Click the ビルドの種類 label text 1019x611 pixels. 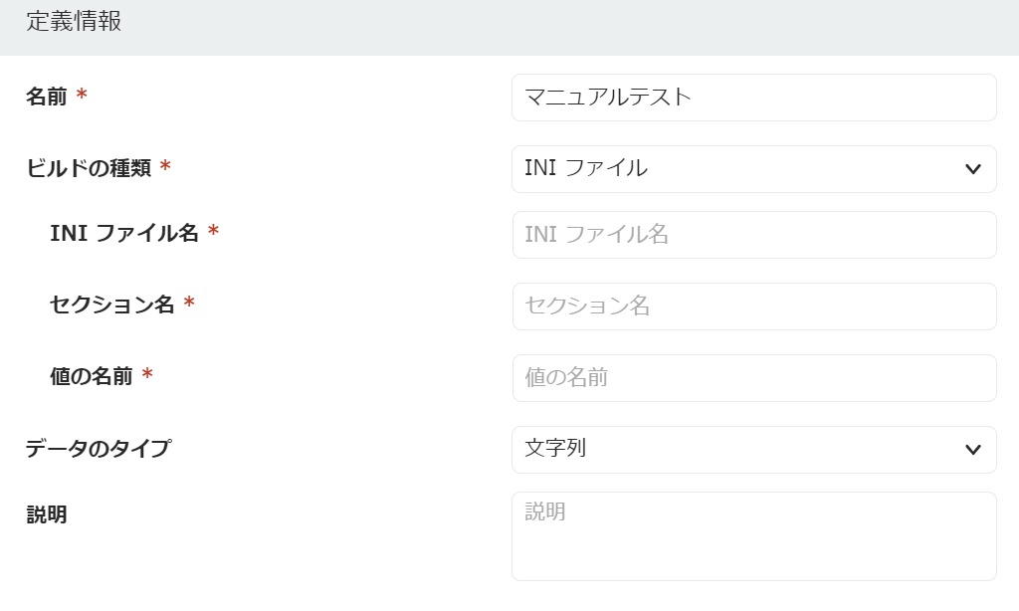88,168
